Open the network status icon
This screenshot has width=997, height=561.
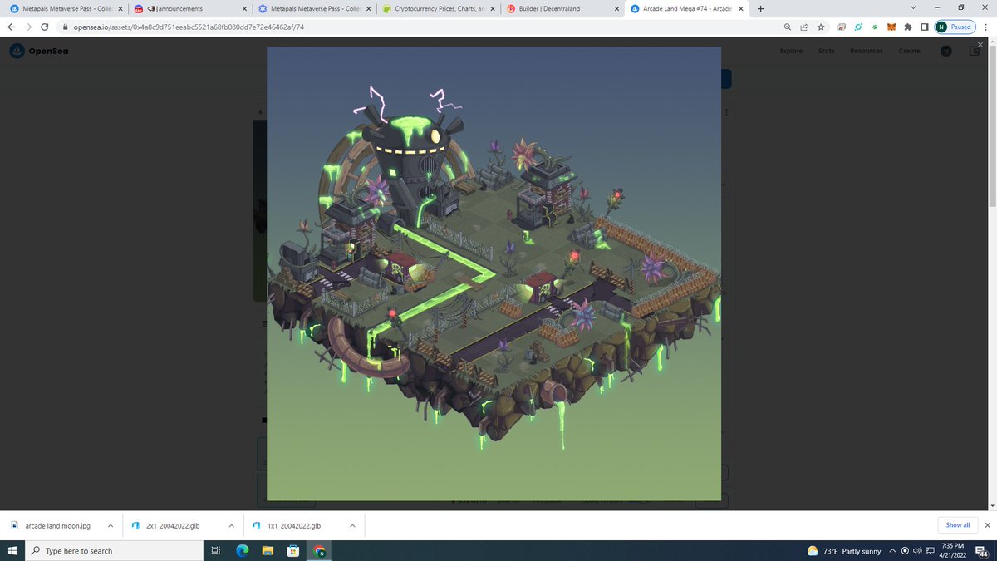pos(931,551)
